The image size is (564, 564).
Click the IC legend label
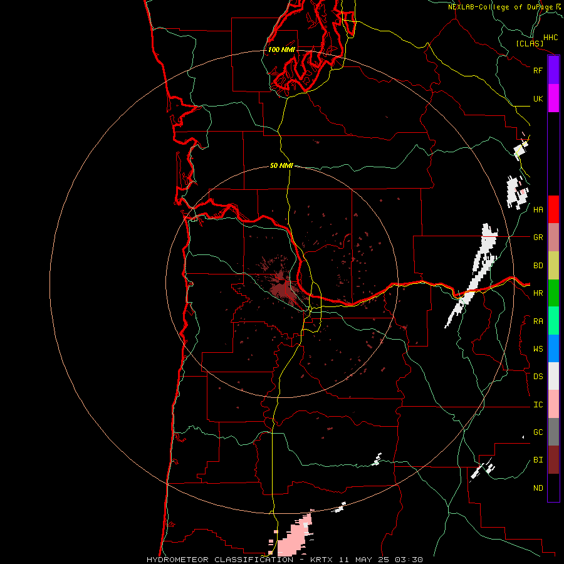click(x=538, y=405)
